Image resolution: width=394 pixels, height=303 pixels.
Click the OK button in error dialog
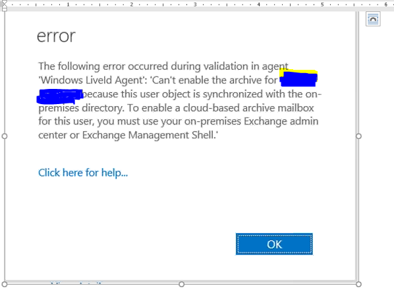(x=274, y=244)
